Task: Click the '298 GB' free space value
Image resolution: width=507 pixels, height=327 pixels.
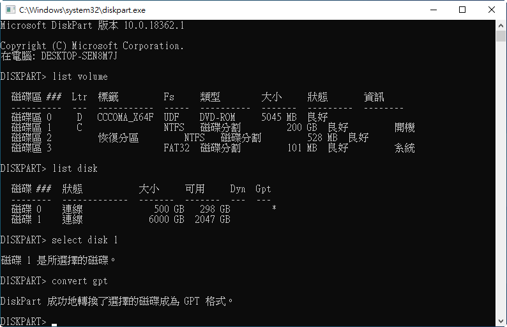Action: [x=215, y=209]
